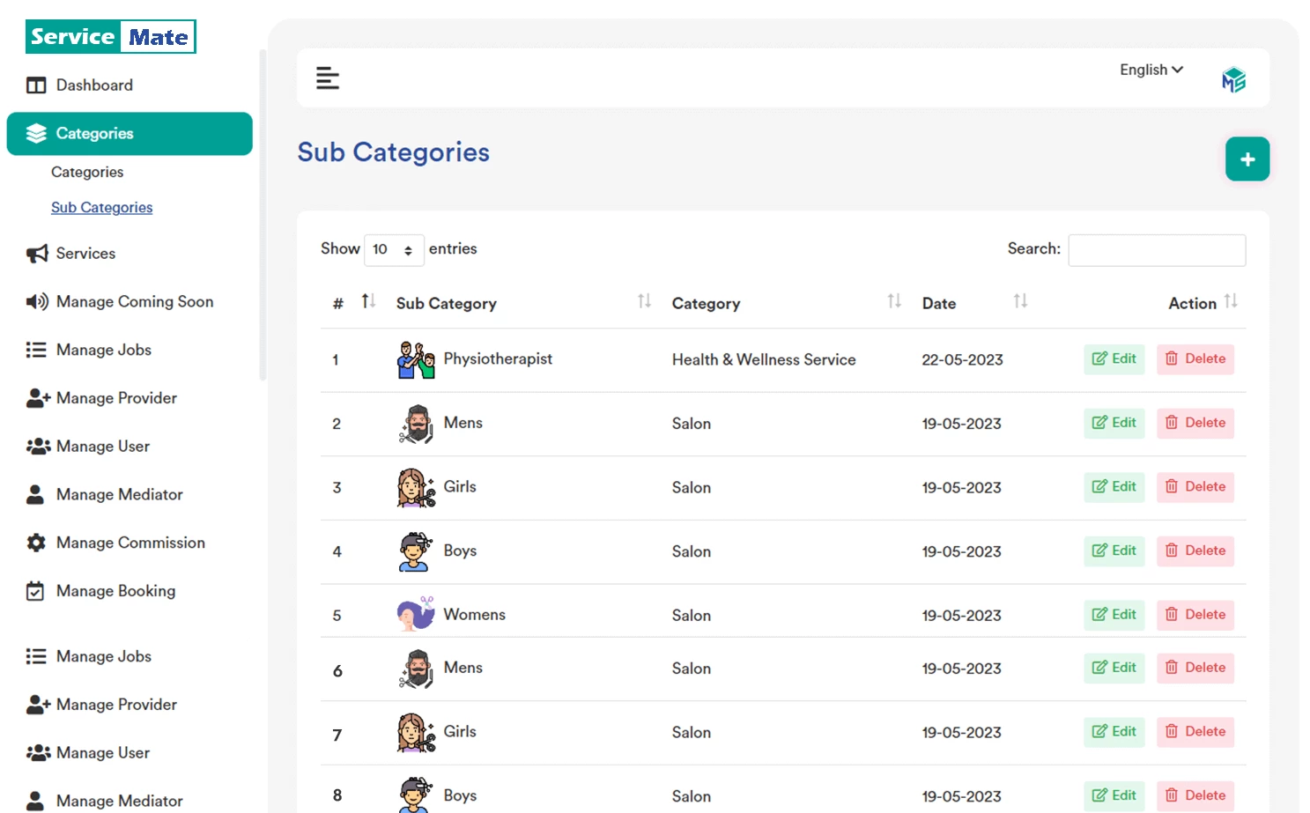This screenshot has height=813, width=1310.
Task: Click the Manage Mediator person icon
Action: [36, 494]
